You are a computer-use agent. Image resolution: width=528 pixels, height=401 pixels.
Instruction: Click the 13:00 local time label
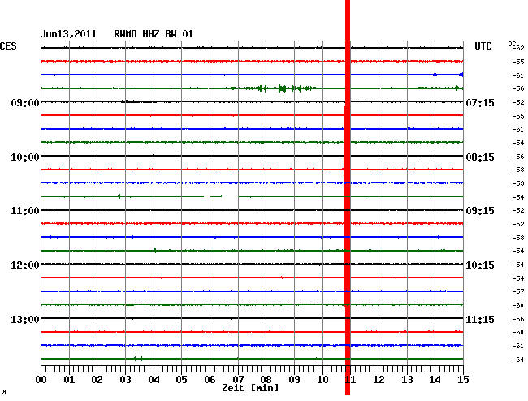pos(25,319)
